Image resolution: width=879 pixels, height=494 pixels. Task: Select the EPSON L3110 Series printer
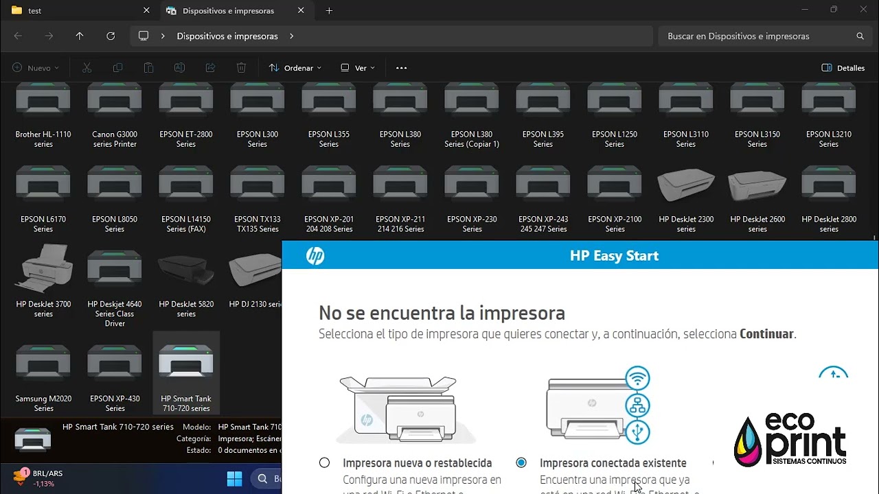[x=686, y=115]
